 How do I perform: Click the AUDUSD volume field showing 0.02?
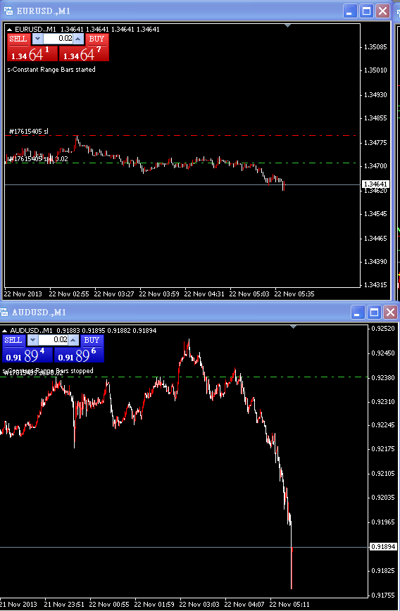54,340
